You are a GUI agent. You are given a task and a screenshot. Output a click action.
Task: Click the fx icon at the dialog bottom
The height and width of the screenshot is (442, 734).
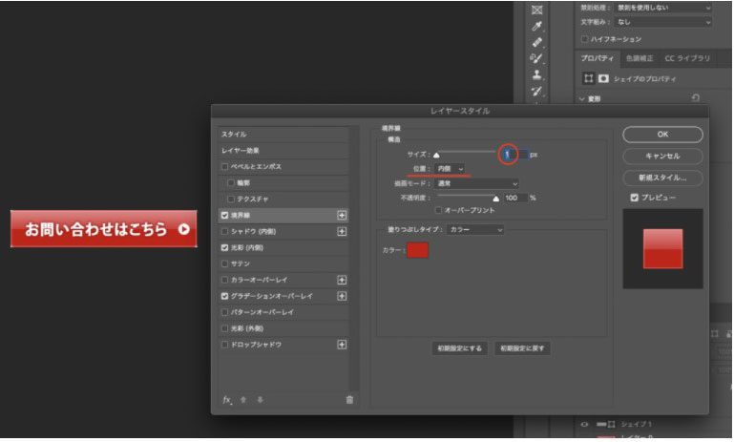tap(227, 400)
